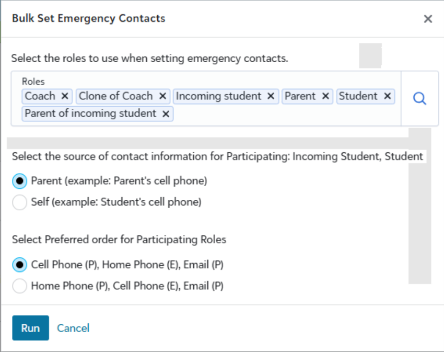Remove Parent of incoming student chip
The width and height of the screenshot is (444, 352).
166,114
